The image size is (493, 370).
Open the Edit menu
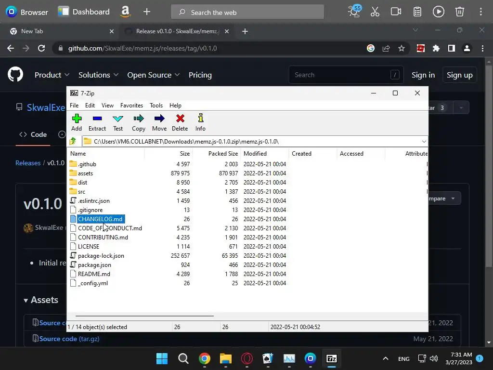pos(90,106)
